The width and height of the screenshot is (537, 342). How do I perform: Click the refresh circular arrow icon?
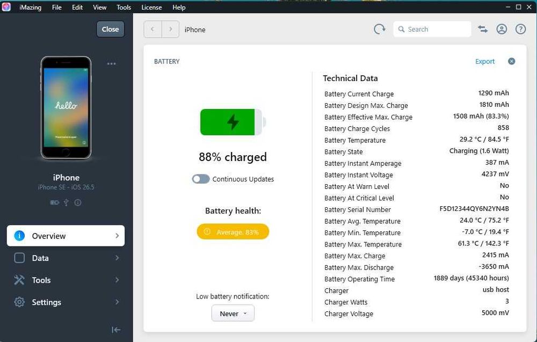[380, 29]
